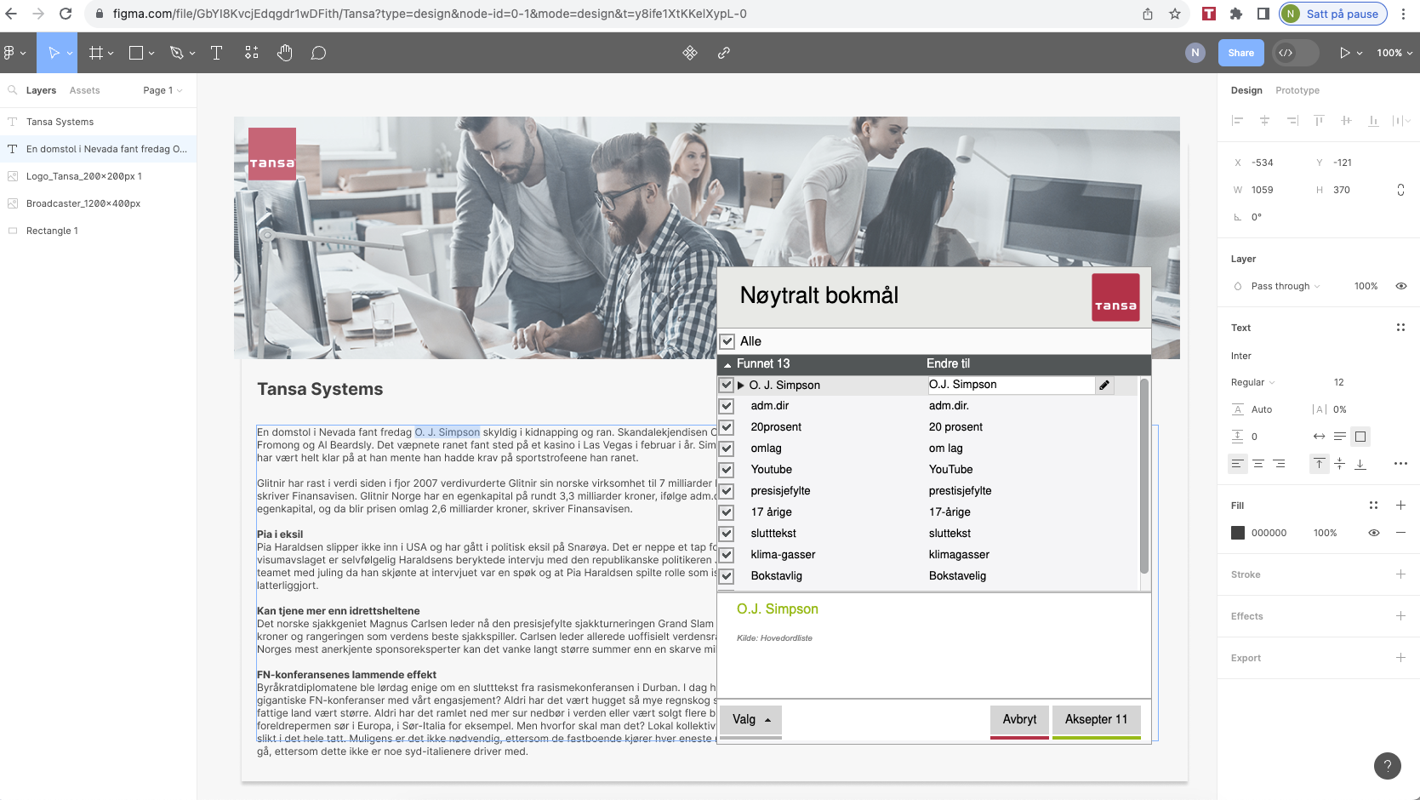Collapse the Funnet 13 header arrow
The width and height of the screenshot is (1420, 800).
click(727, 364)
